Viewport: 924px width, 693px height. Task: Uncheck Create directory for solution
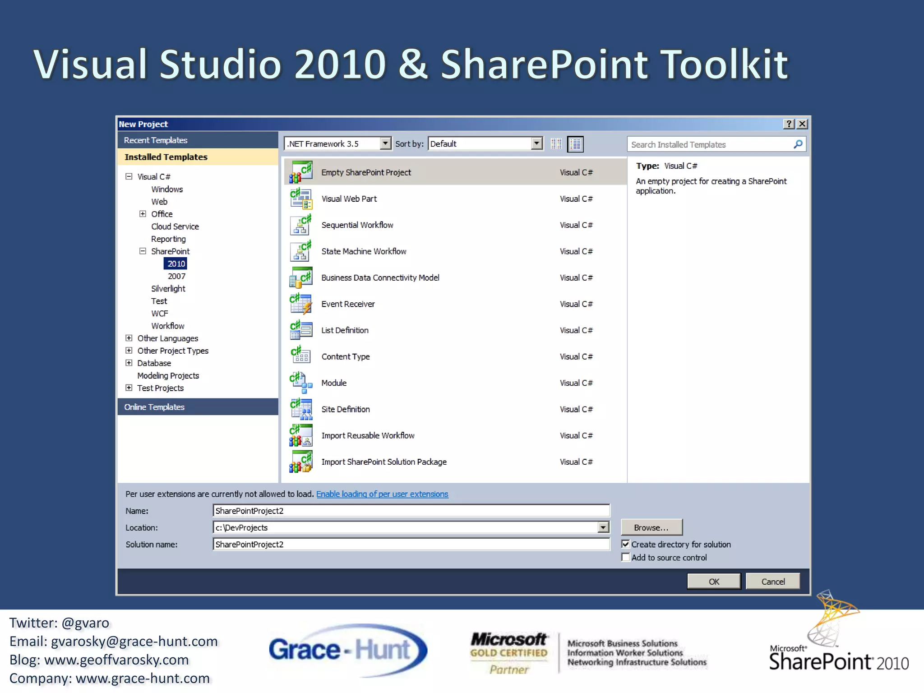[x=626, y=544]
